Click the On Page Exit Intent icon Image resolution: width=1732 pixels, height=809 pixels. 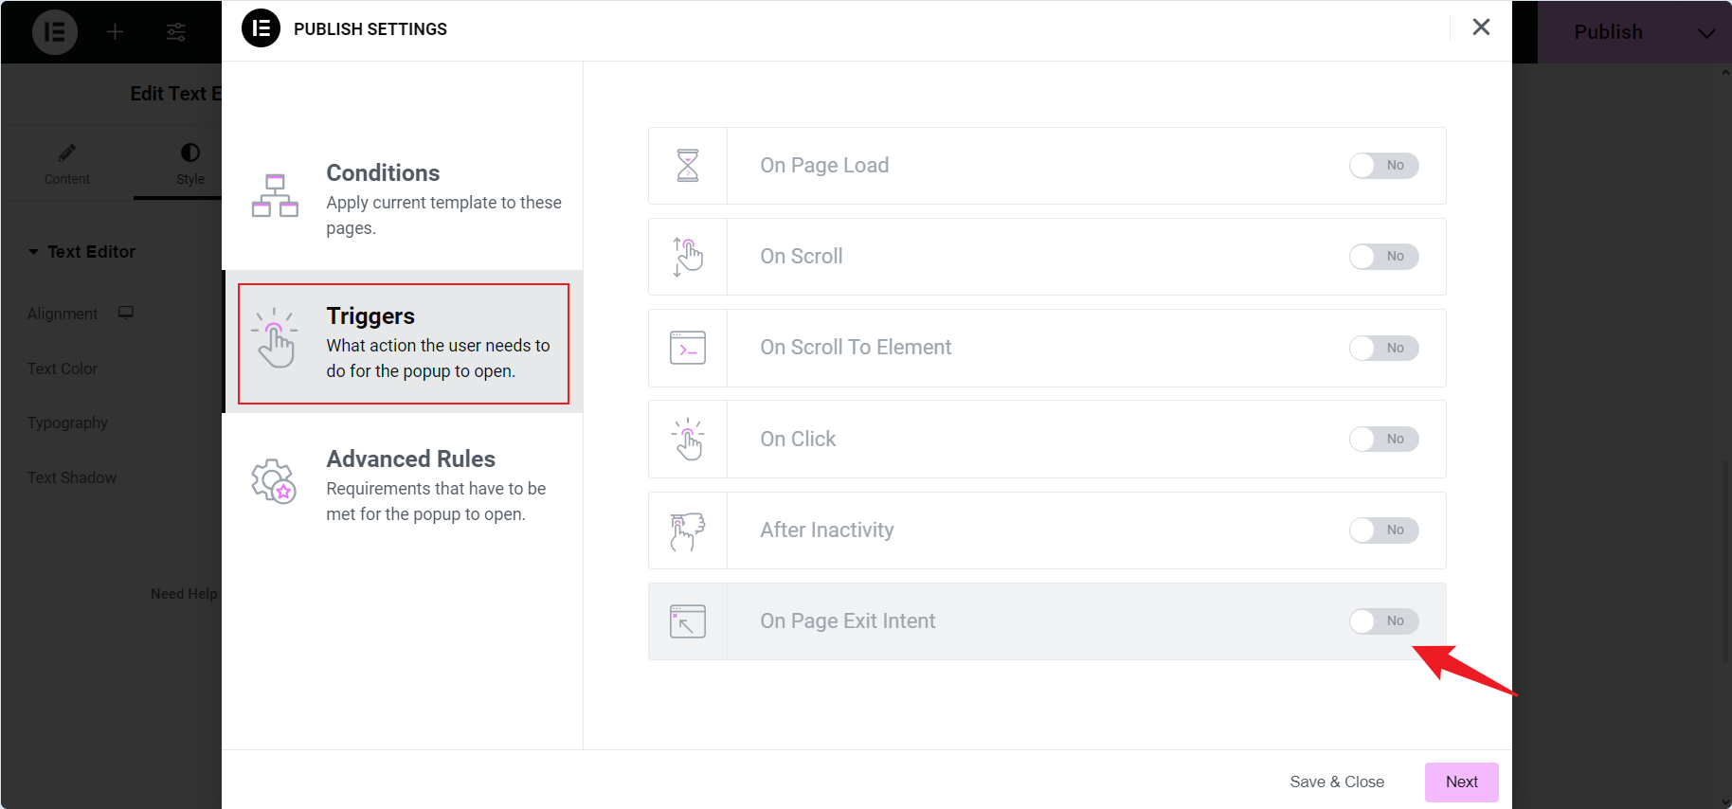(x=688, y=621)
